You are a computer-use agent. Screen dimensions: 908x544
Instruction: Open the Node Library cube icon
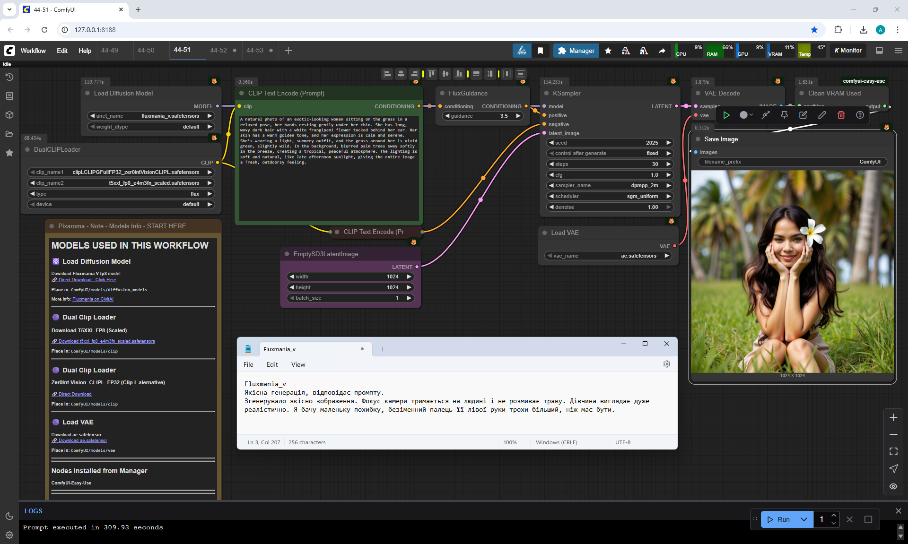(x=9, y=115)
